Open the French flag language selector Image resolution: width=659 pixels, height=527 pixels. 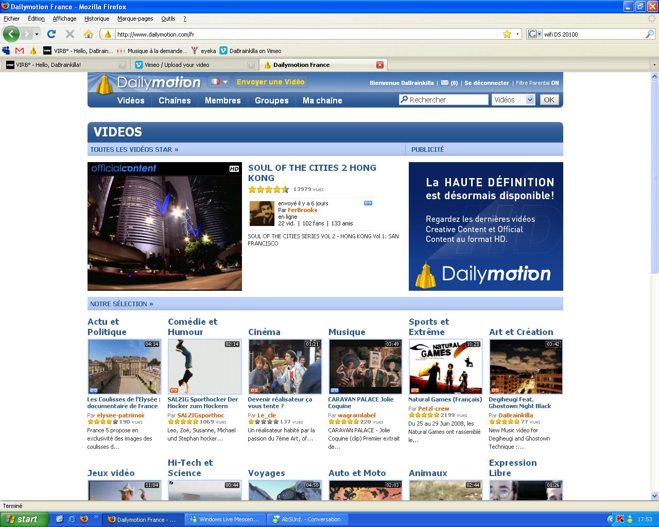[x=218, y=82]
